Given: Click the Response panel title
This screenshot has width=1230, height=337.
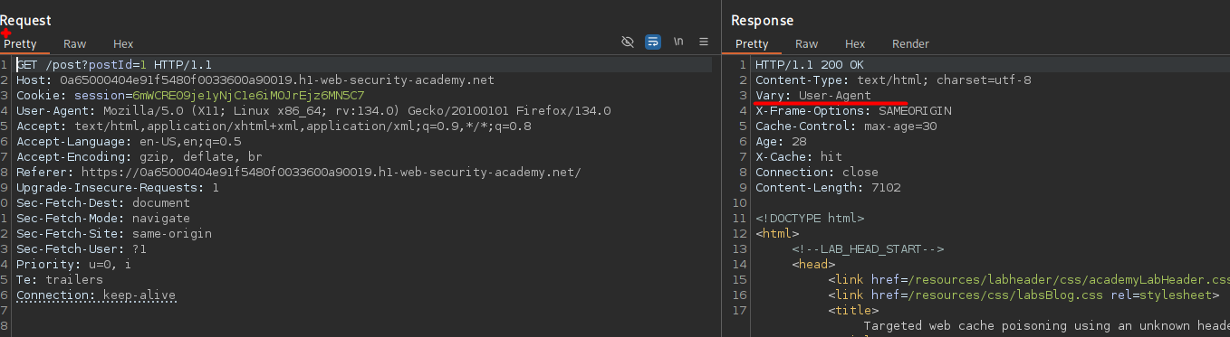Looking at the screenshot, I should tap(762, 20).
